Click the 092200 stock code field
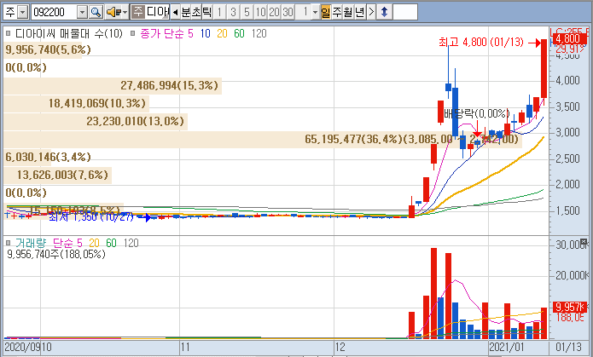The height and width of the screenshot is (357, 593). (54, 13)
